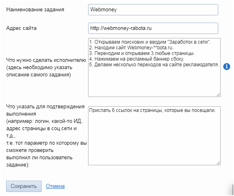
Task: Click the label 'Адрес сайта'
Action: click(21, 28)
